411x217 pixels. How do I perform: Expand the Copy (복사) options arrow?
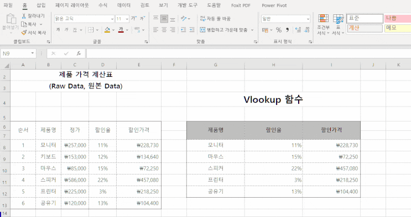click(41, 24)
